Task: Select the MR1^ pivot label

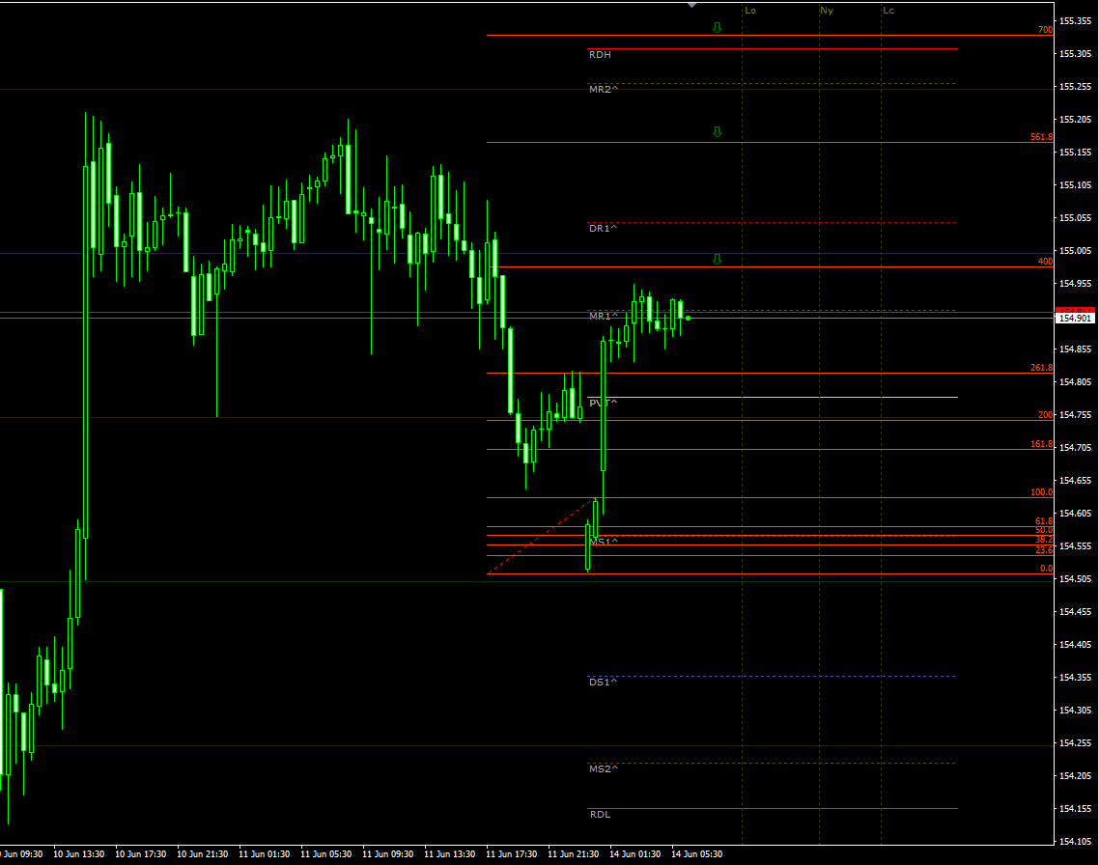Action: pyautogui.click(x=604, y=317)
